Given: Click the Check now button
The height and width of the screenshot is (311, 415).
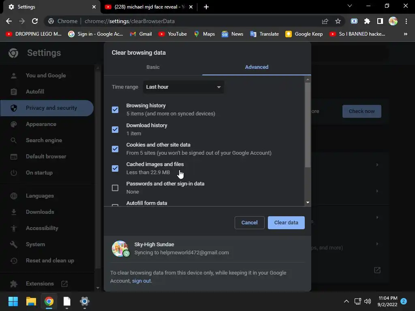Looking at the screenshot, I should click(x=362, y=111).
